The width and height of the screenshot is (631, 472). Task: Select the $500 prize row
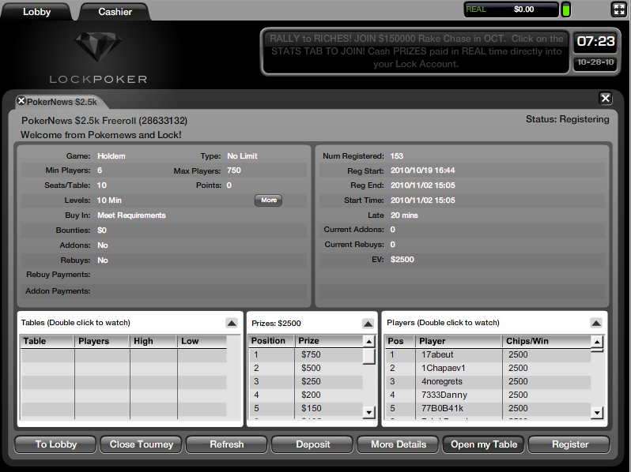pos(306,368)
